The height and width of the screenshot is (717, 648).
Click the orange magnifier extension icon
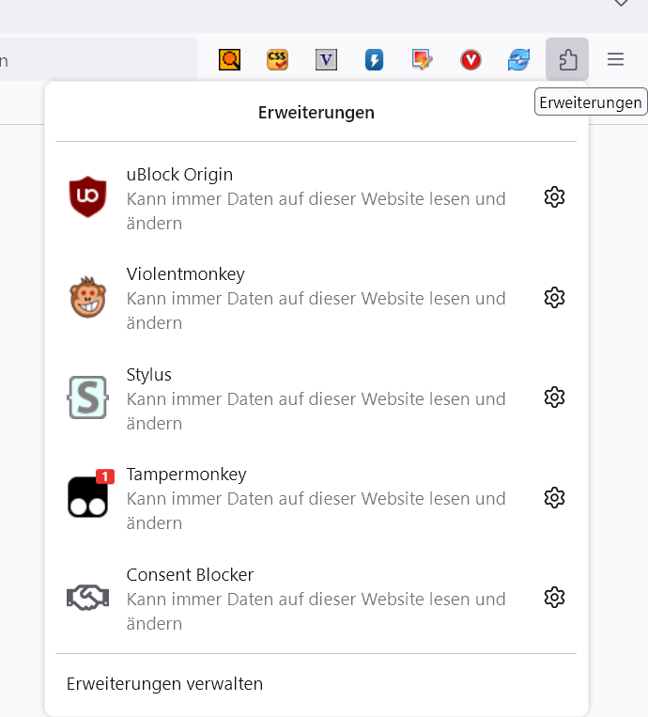tap(230, 60)
